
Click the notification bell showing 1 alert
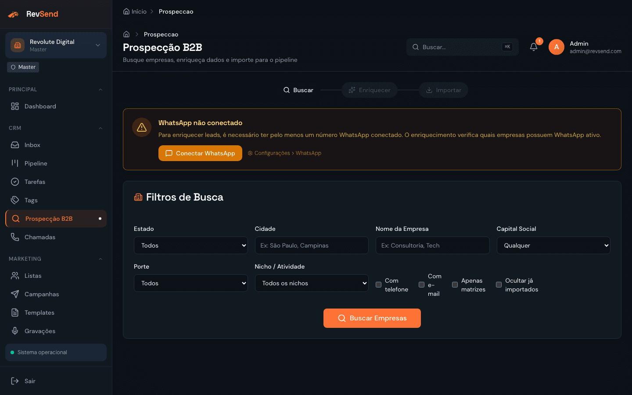pyautogui.click(x=533, y=47)
